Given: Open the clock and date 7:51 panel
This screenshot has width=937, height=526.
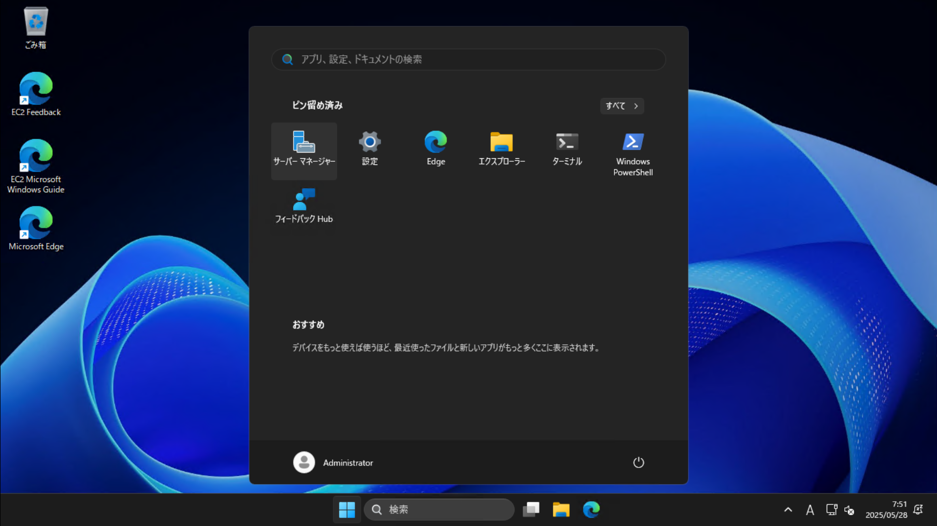Looking at the screenshot, I should coord(886,509).
